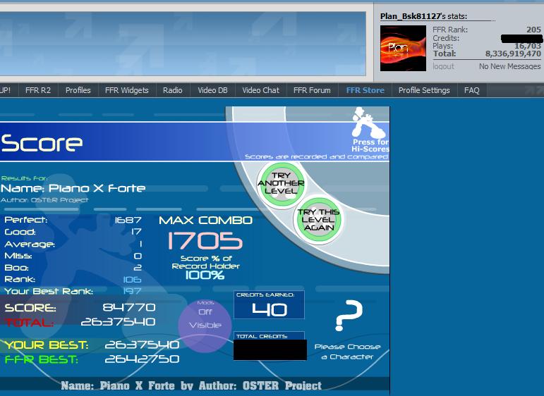Viewport: 544px width, 396px height.
Task: Click the Plays 16,703 value
Action: pos(527,46)
